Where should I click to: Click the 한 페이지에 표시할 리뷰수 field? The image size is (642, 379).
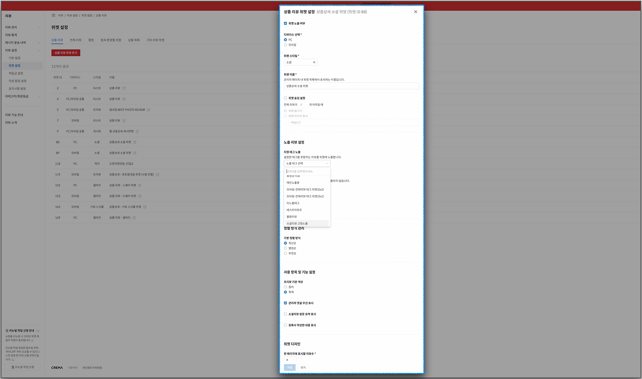click(x=290, y=360)
